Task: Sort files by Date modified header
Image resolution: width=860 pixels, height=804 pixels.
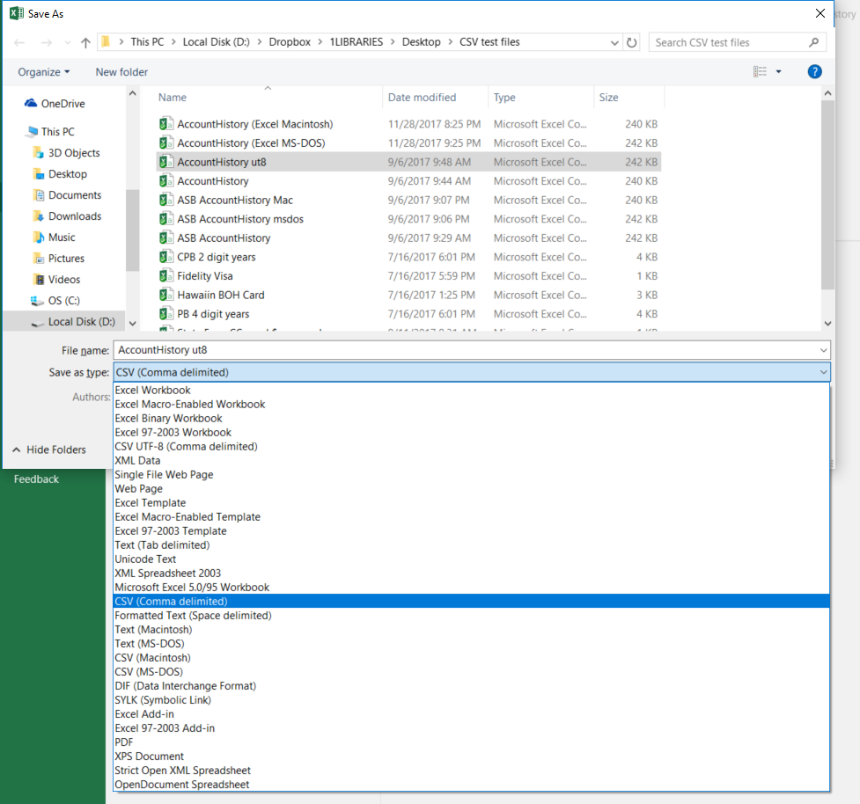Action: point(422,97)
